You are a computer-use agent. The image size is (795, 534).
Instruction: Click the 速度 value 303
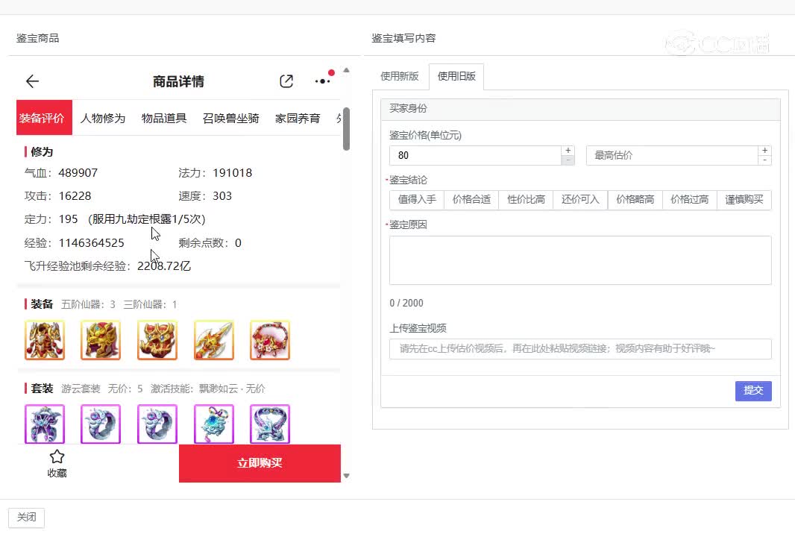222,196
